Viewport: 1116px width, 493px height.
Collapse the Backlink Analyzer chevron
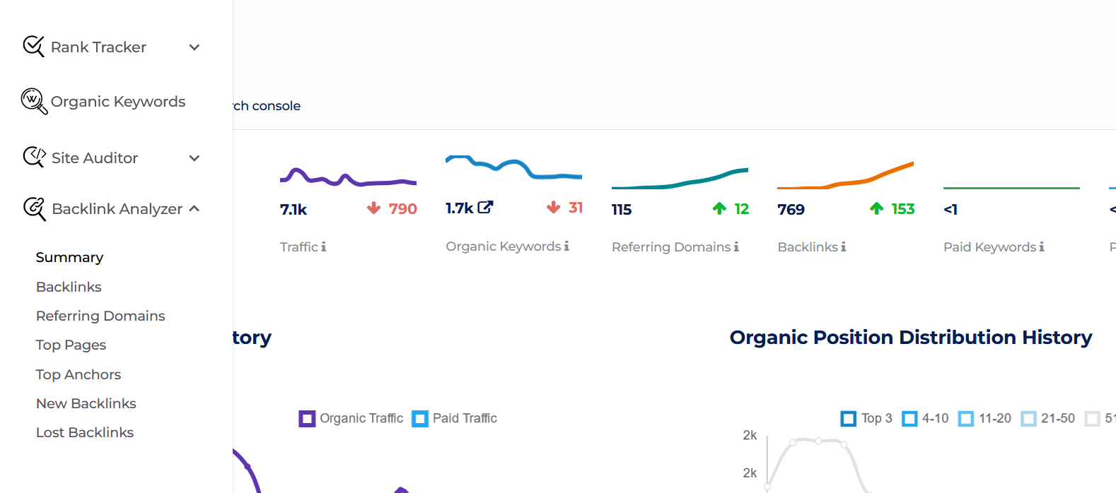194,208
